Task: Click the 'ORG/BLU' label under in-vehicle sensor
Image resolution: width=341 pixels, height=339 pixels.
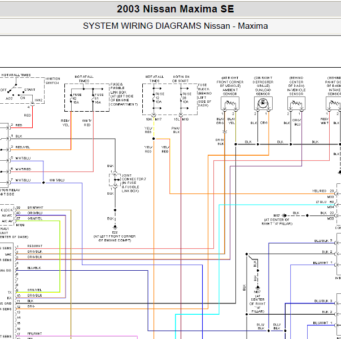Action: 297,122
